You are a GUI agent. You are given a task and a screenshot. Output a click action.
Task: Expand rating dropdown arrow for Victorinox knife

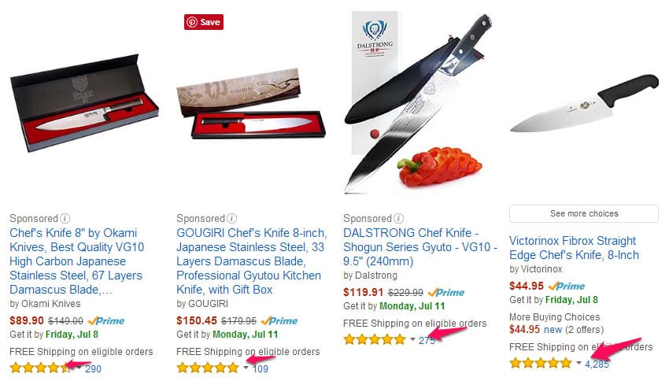578,363
